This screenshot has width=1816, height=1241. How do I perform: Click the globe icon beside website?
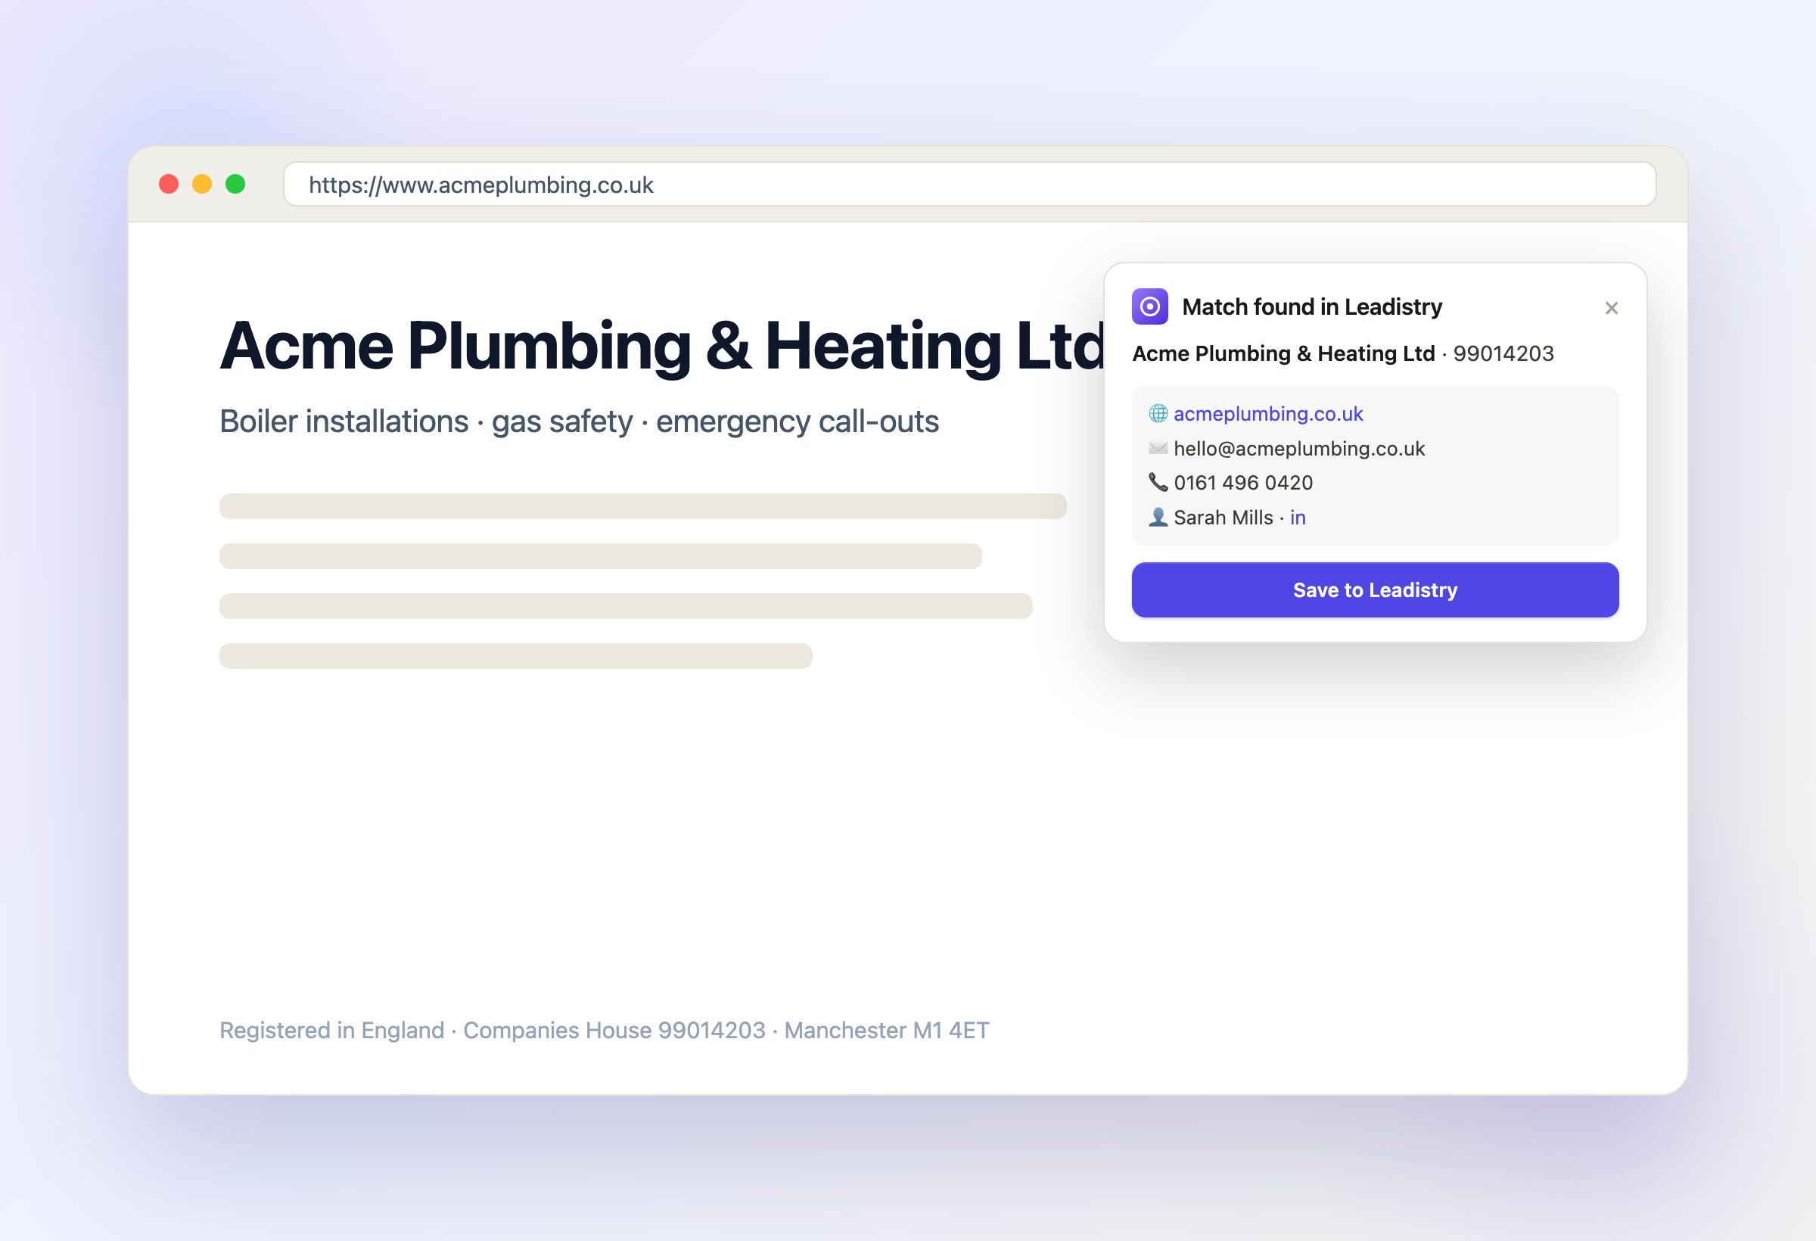pos(1158,413)
